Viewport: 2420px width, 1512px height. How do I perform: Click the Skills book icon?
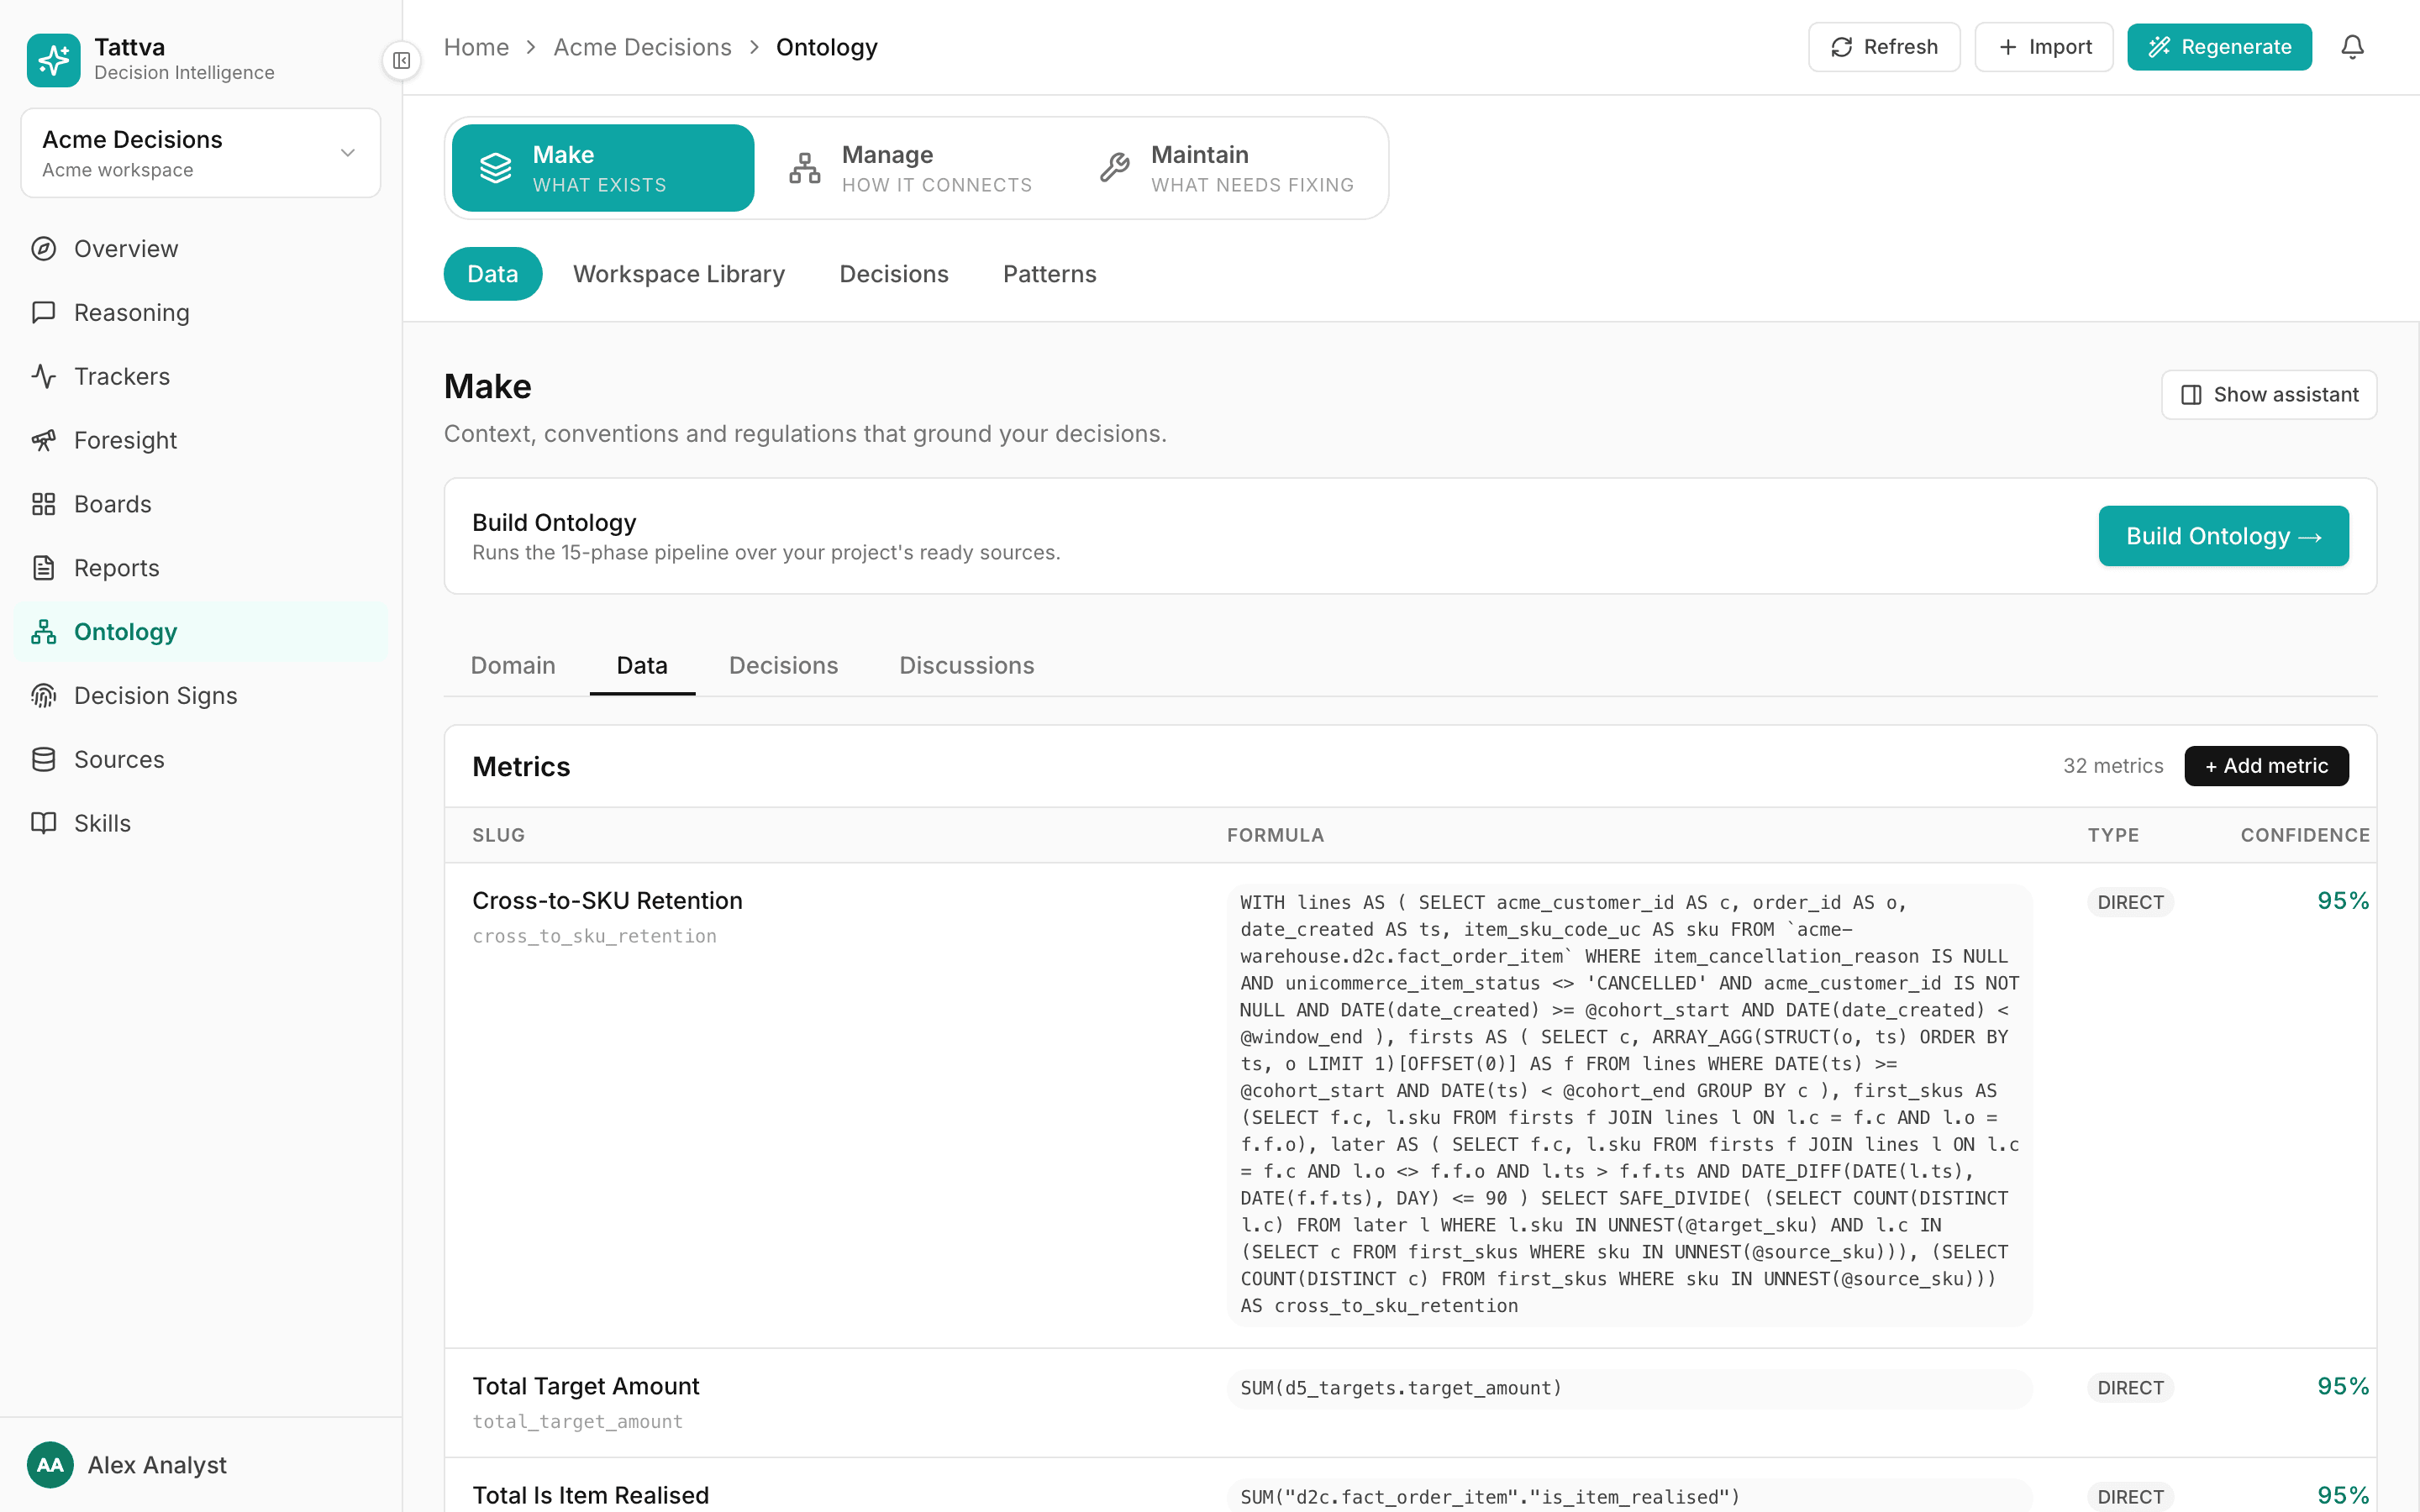(44, 823)
